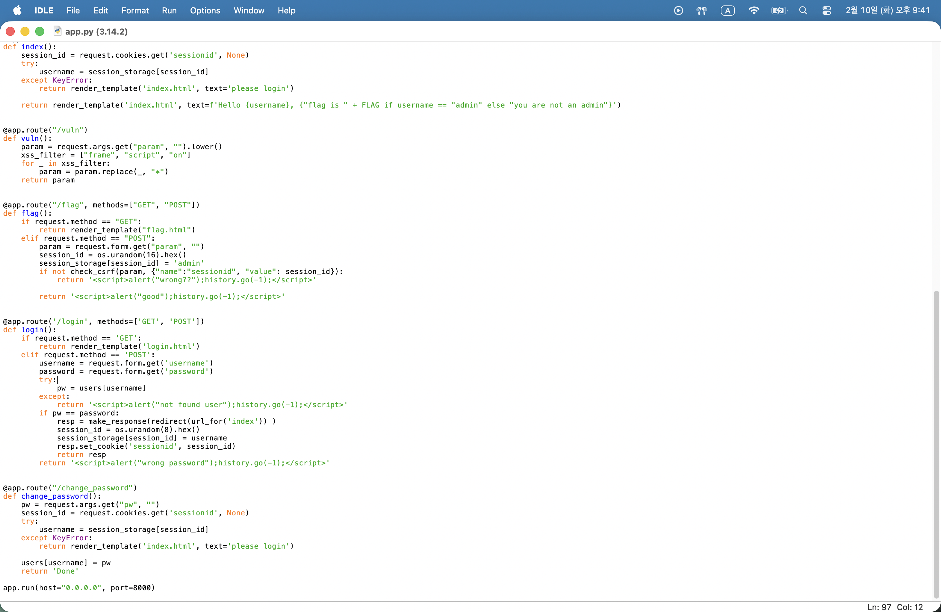Click the app.py file proxy icon
The width and height of the screenshot is (941, 612).
click(58, 31)
